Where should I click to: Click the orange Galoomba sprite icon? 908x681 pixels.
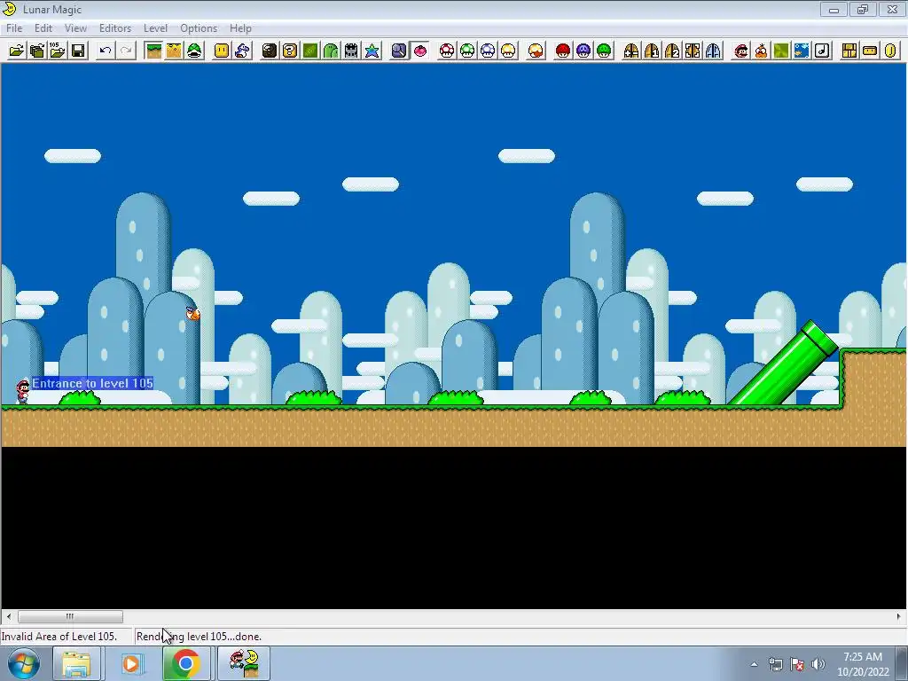pyautogui.click(x=761, y=51)
